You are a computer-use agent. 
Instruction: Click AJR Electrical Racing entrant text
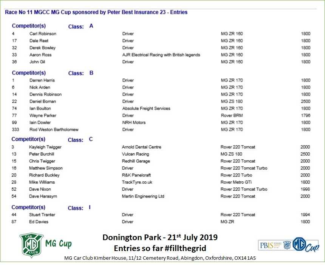(x=161, y=55)
